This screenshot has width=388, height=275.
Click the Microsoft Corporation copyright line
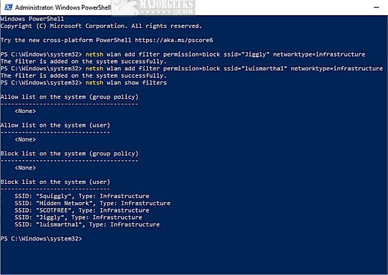[x=101, y=25]
